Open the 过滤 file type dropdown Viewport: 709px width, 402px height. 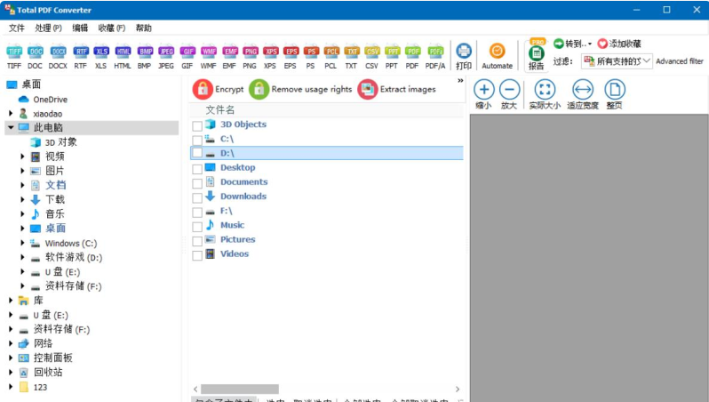click(617, 61)
